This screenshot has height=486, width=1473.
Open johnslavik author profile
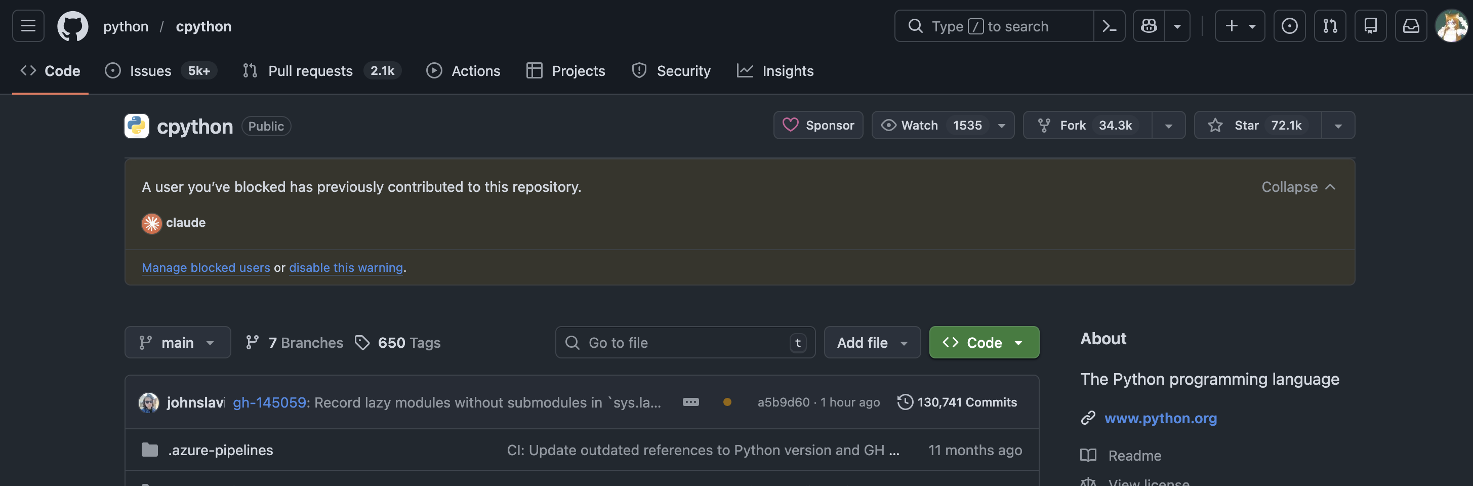click(x=195, y=402)
